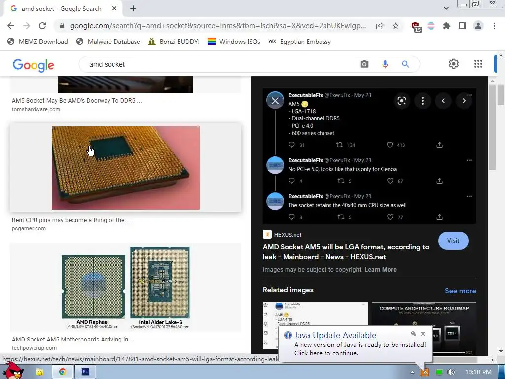Close the amd socket Google Search tab

[x=114, y=9]
